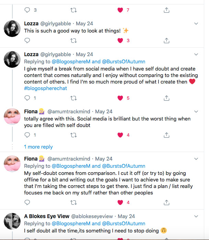View A Blokes Eye View profile picture
The height and width of the screenshot is (240, 209).
pos(12,221)
